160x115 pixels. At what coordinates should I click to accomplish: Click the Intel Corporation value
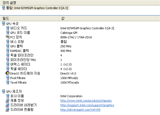click(x=71, y=96)
